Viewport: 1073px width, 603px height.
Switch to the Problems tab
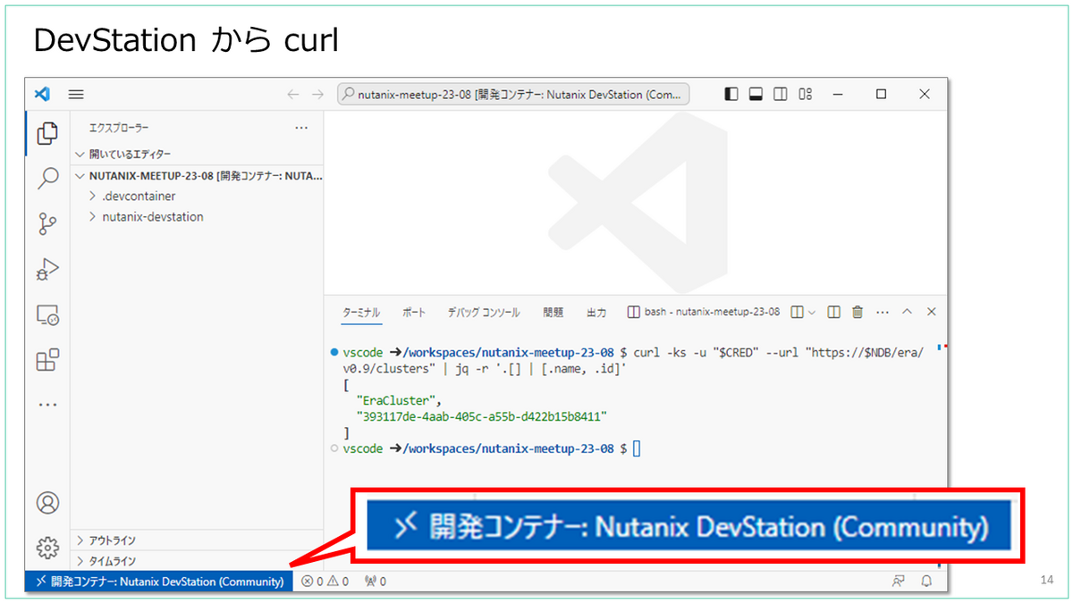pos(553,313)
